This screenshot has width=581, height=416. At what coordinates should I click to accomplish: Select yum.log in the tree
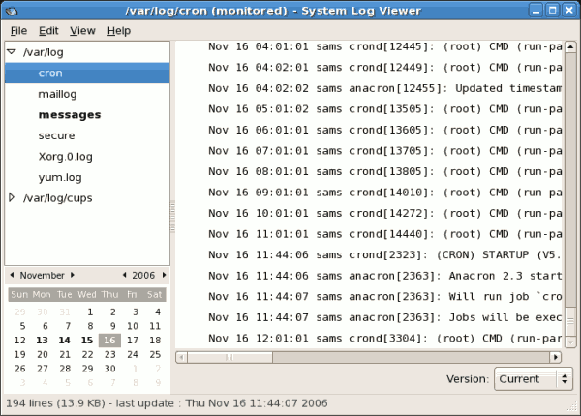pos(58,177)
